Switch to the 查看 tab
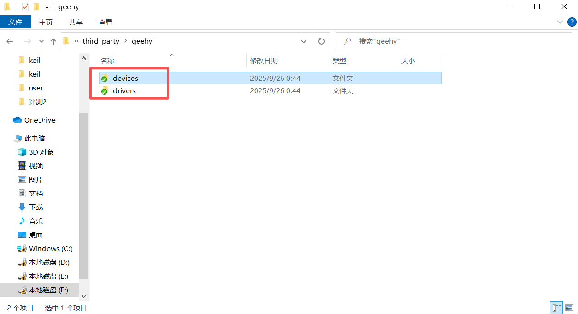This screenshot has width=578, height=314. [105, 22]
